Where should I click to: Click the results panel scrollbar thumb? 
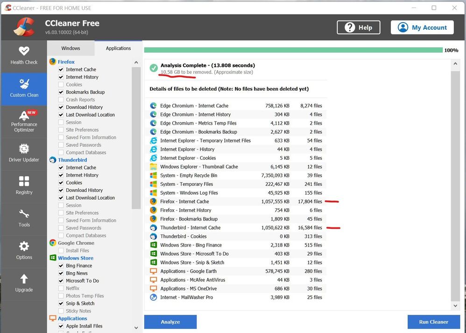455,186
